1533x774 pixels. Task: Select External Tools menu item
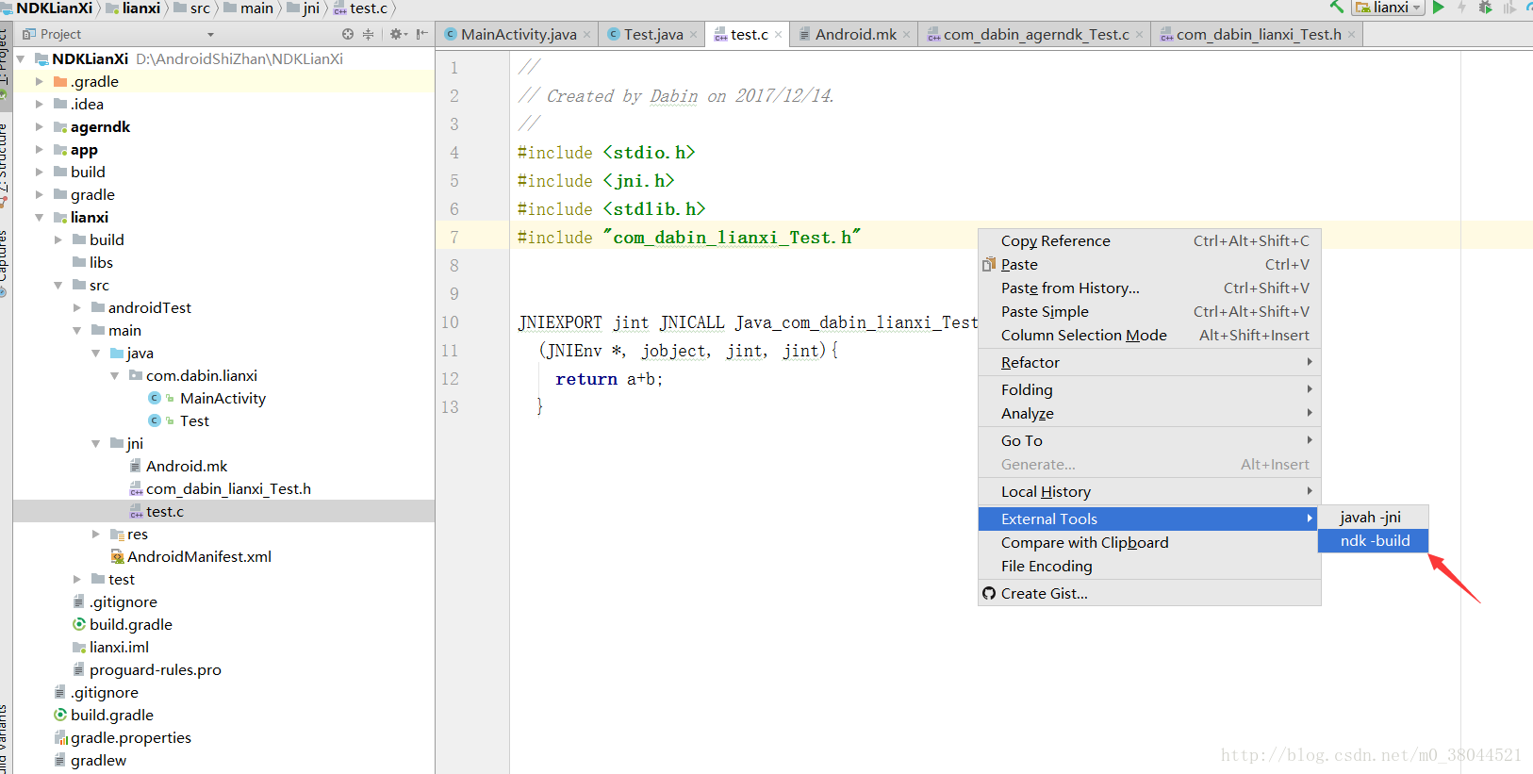[1149, 519]
